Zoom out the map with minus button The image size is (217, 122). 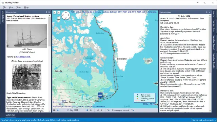(59, 18)
